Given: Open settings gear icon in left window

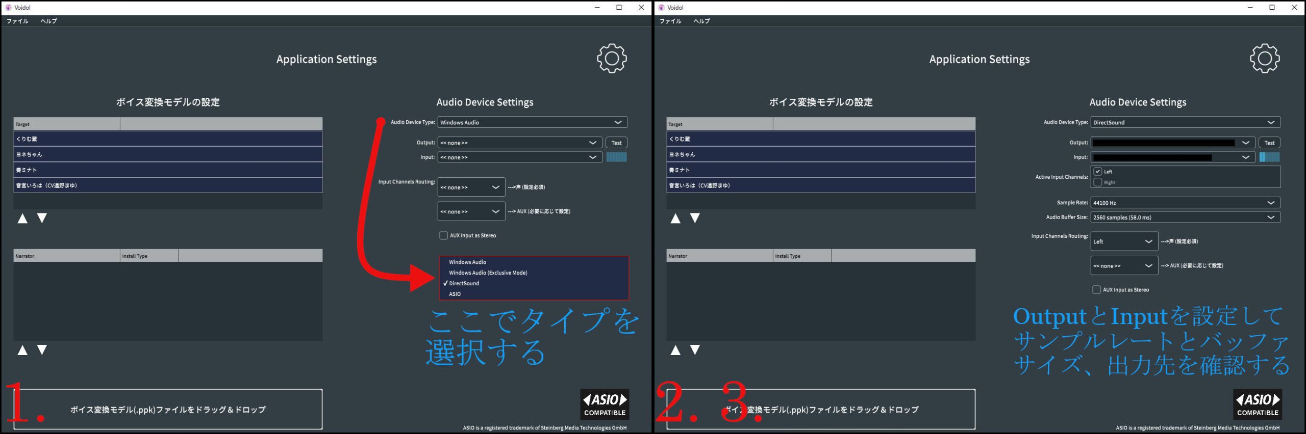Looking at the screenshot, I should pyautogui.click(x=612, y=59).
